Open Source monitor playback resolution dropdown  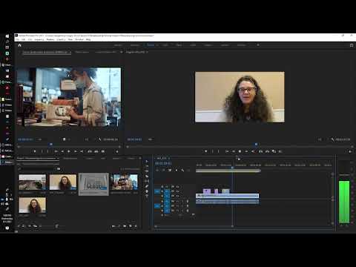click(87, 139)
